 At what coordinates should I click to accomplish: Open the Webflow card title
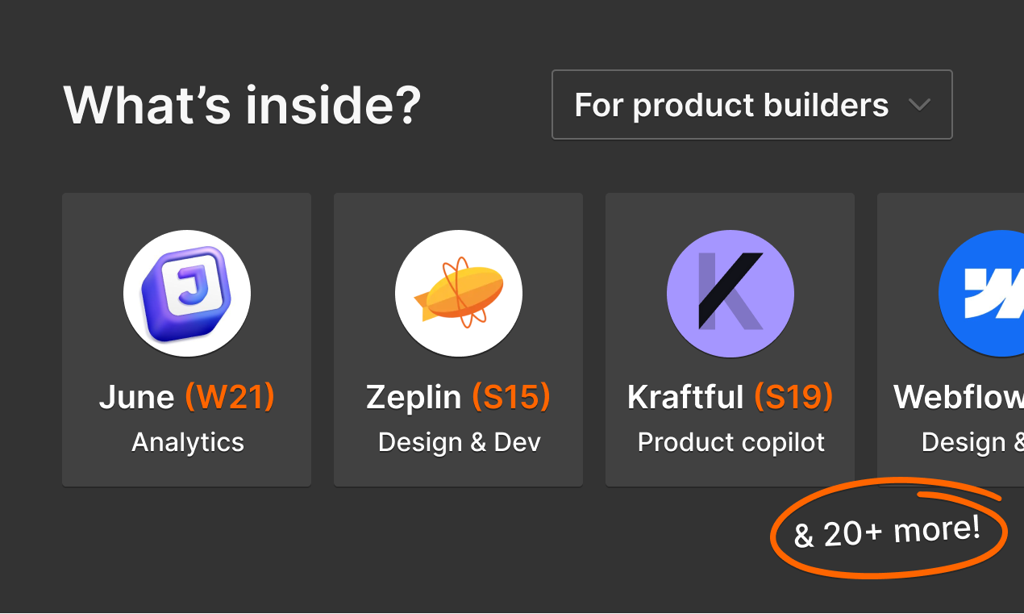(959, 397)
